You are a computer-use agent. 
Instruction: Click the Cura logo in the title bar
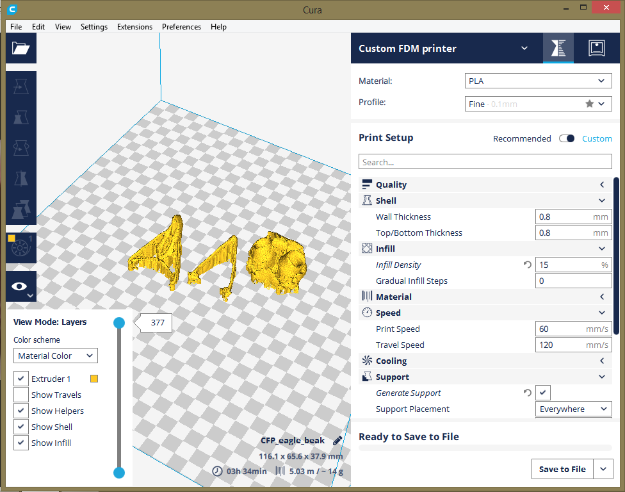pos(12,9)
